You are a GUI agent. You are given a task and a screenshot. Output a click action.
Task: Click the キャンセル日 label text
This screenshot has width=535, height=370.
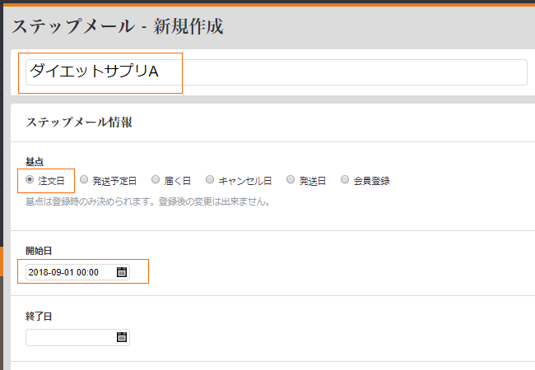coord(245,180)
